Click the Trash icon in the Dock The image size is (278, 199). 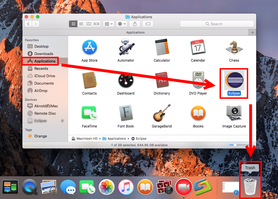[250, 187]
